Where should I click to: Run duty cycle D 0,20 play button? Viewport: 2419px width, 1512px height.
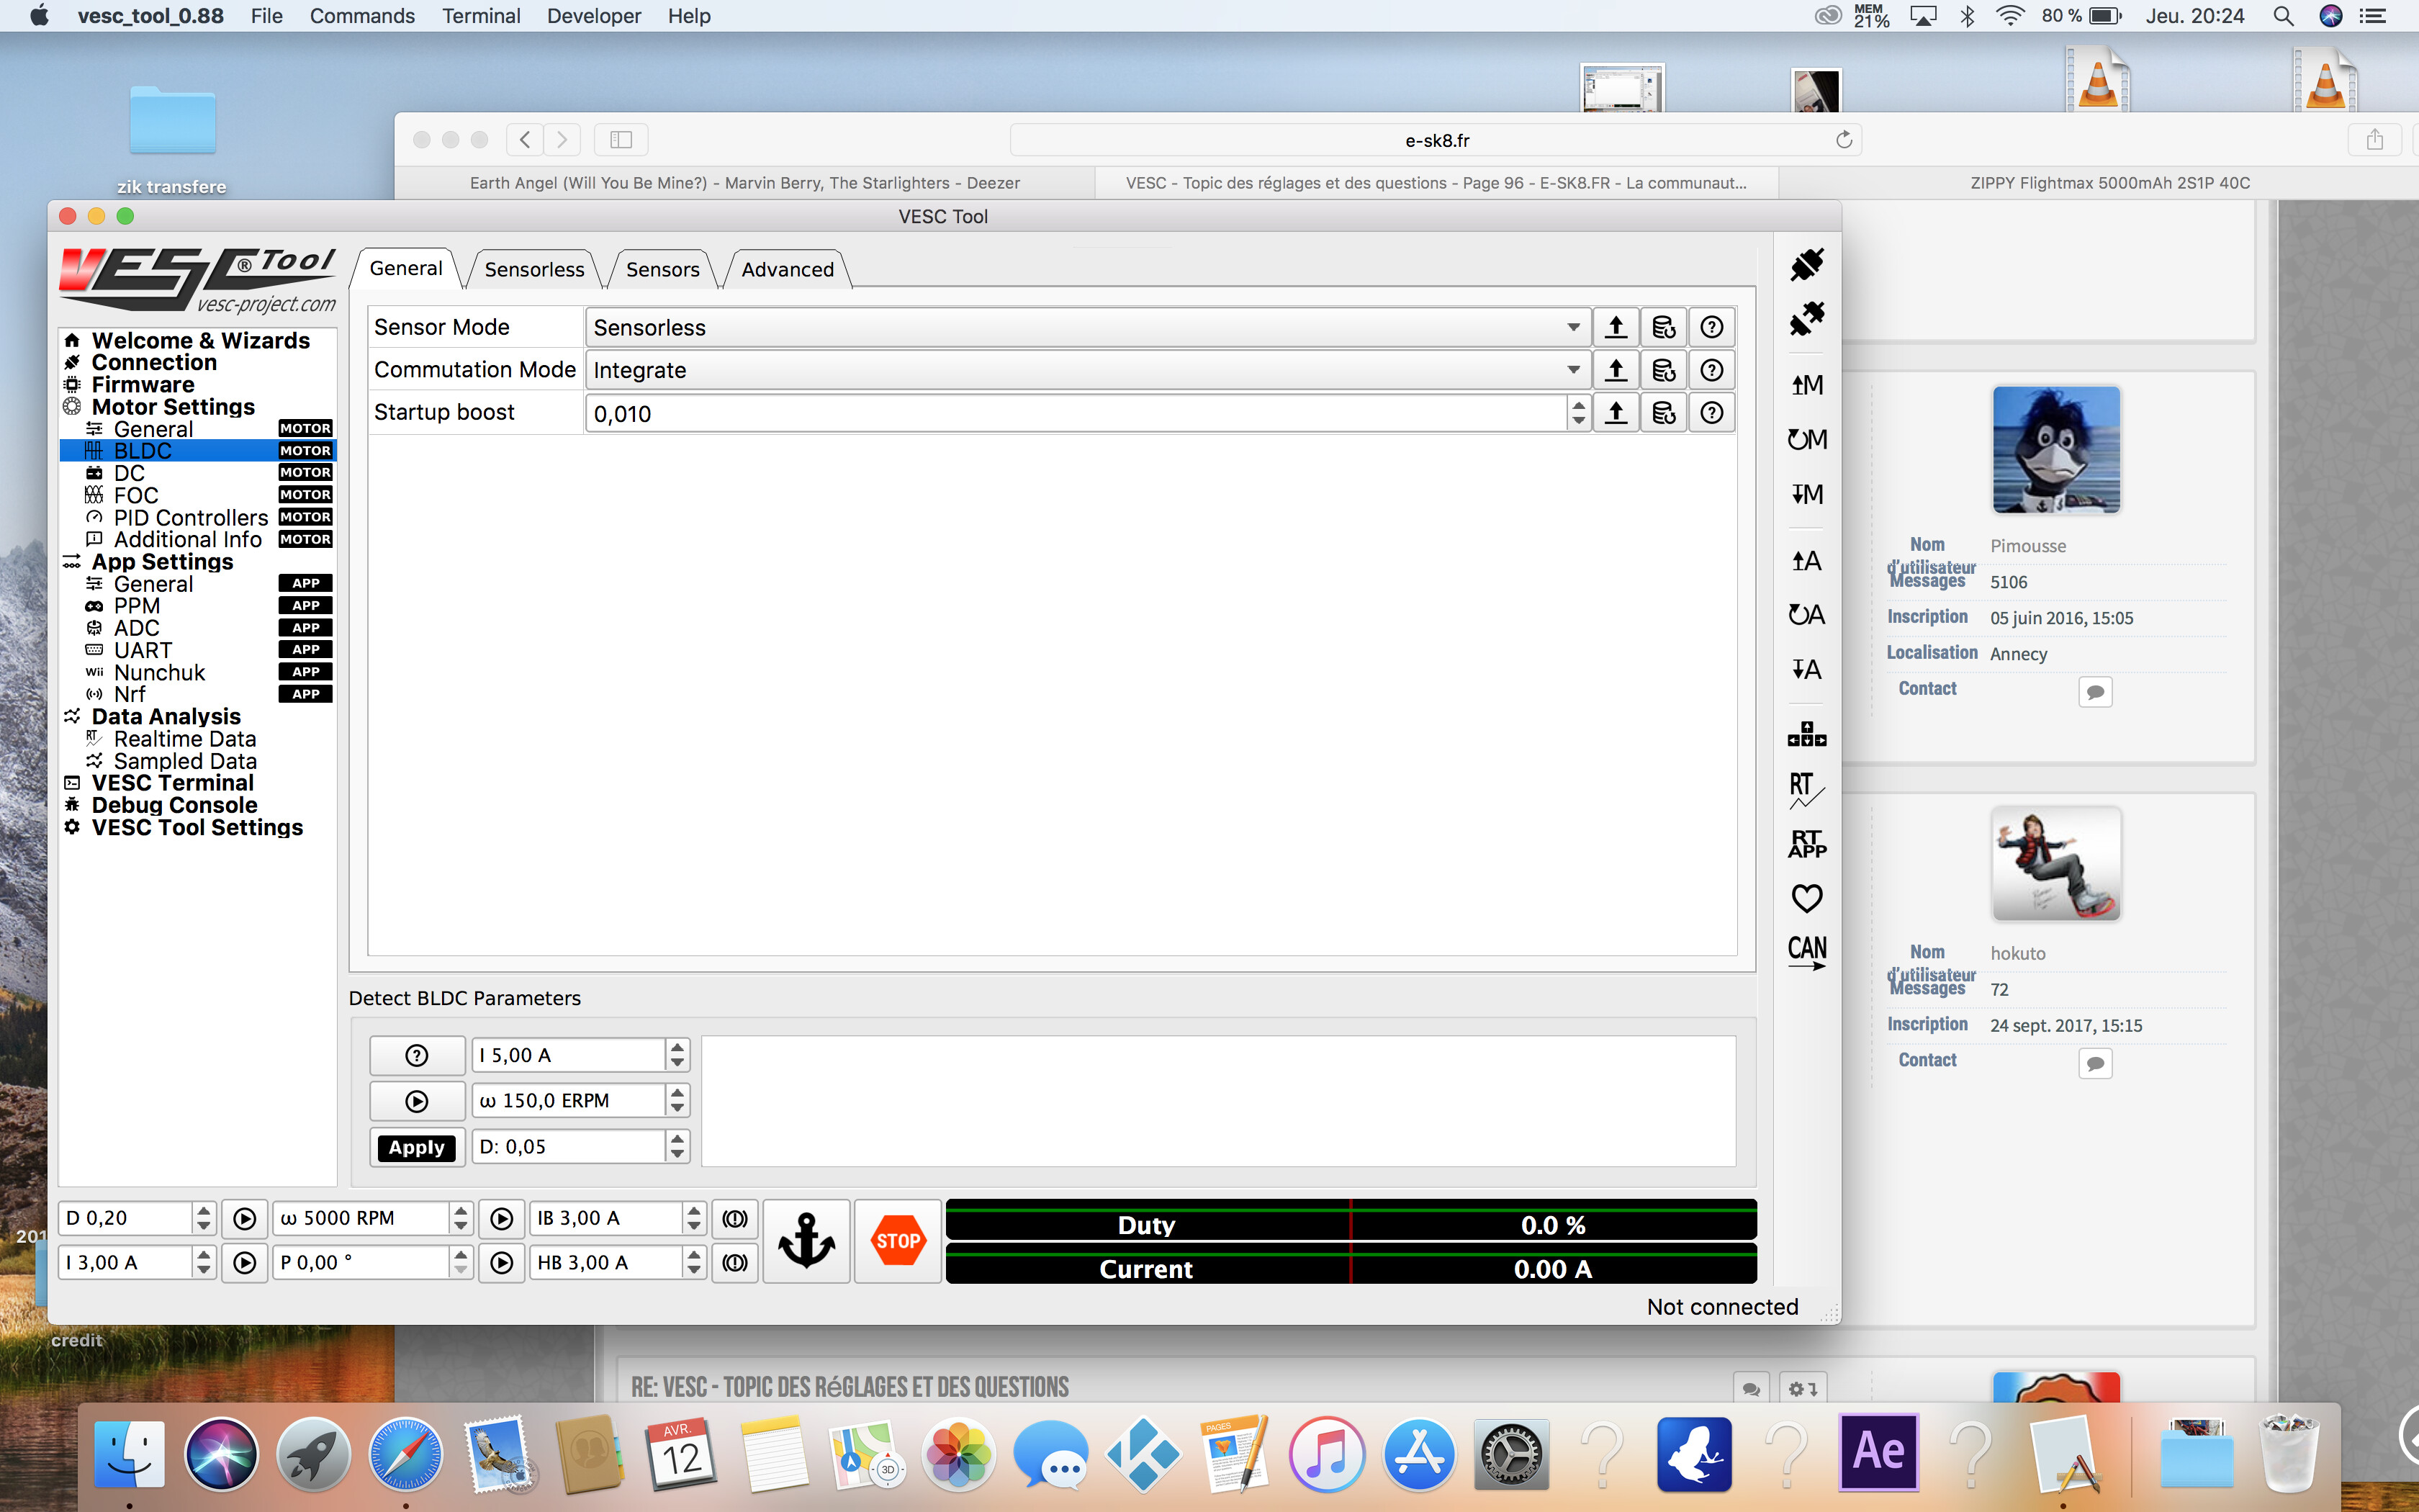tap(245, 1219)
